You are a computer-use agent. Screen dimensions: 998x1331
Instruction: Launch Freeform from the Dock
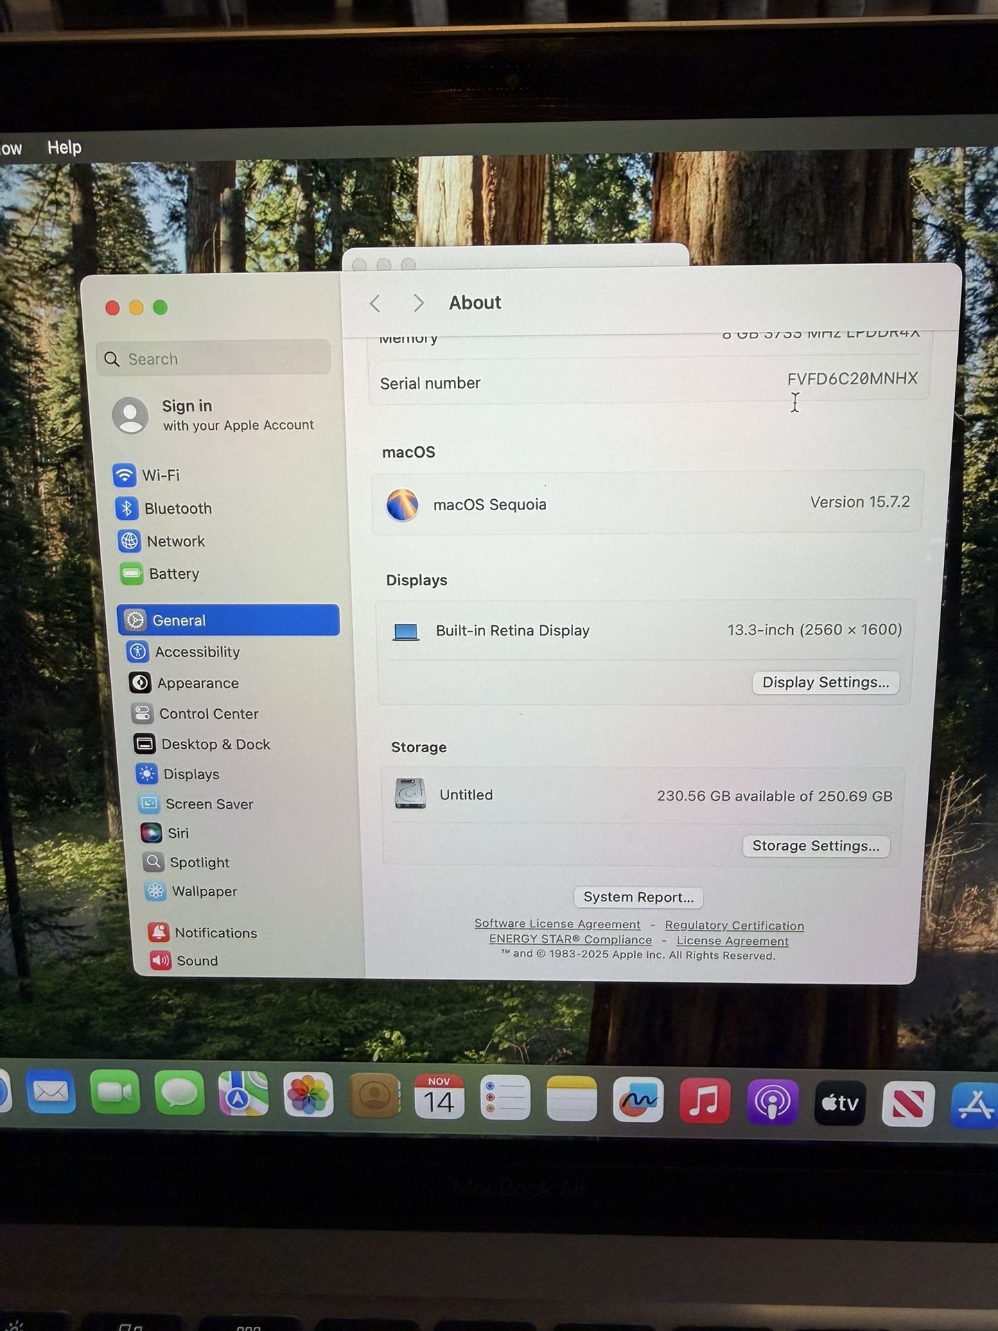point(638,1099)
